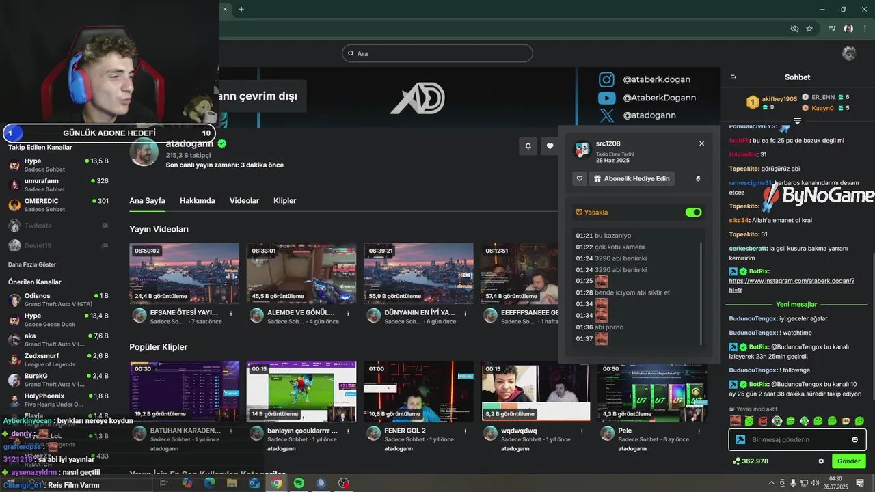The height and width of the screenshot is (492, 875).
Task: Open the YouTube icon in channel banner
Action: click(606, 98)
